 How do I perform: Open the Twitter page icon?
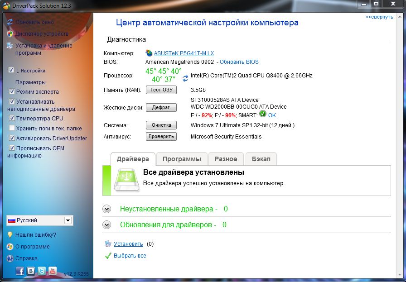pos(42,271)
